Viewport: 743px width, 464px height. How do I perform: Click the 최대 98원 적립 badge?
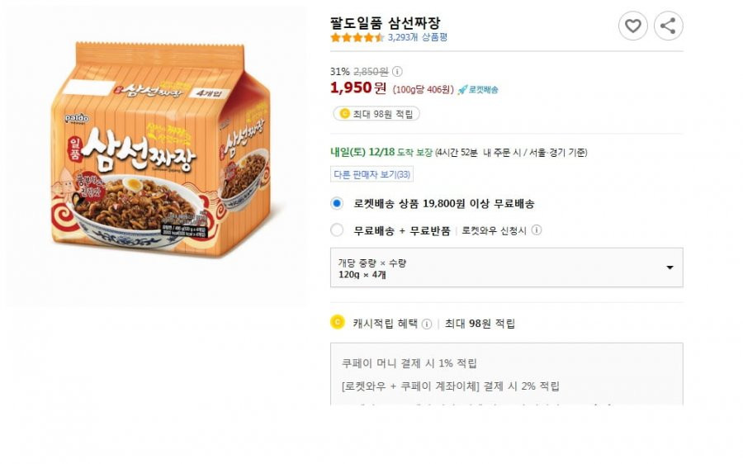pos(376,114)
